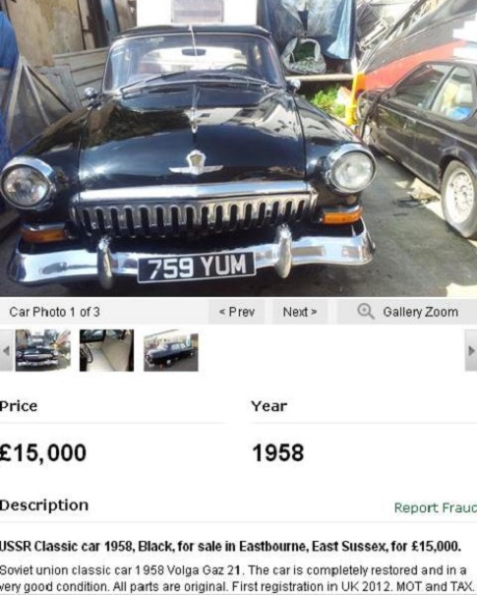Viewport: 477px width, 595px height.
Task: Open the Gallery Zoom view
Action: pos(407,312)
